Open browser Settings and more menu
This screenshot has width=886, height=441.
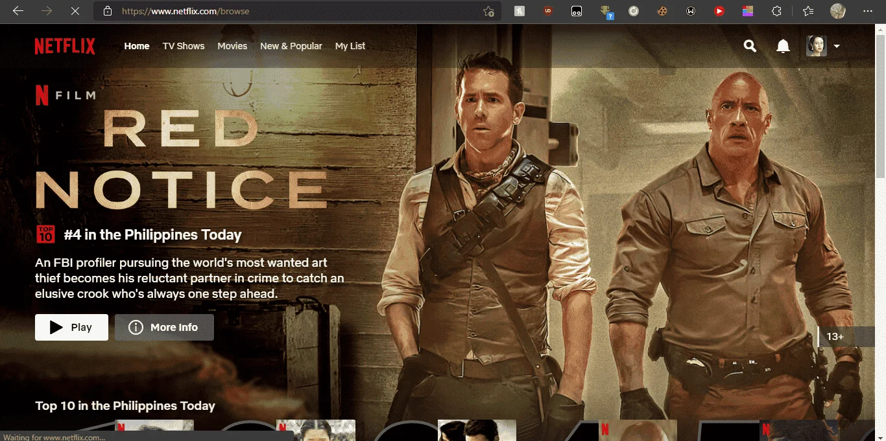(868, 11)
